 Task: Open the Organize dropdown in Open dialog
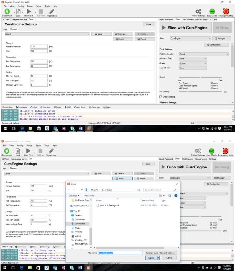pyautogui.click(x=74, y=196)
